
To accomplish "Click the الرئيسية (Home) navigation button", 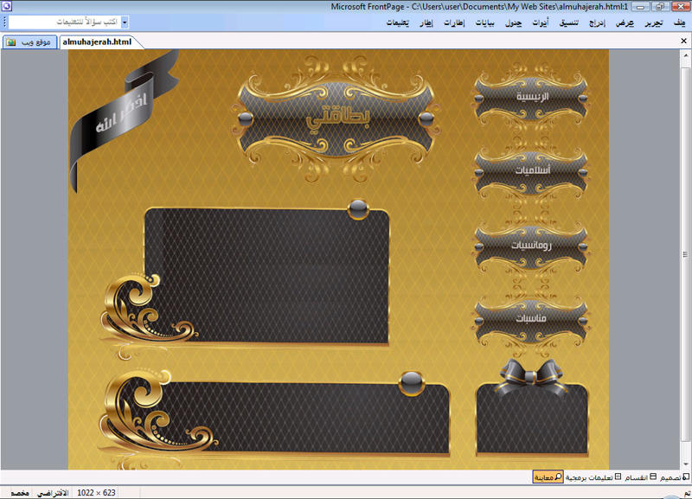I will pos(532,97).
